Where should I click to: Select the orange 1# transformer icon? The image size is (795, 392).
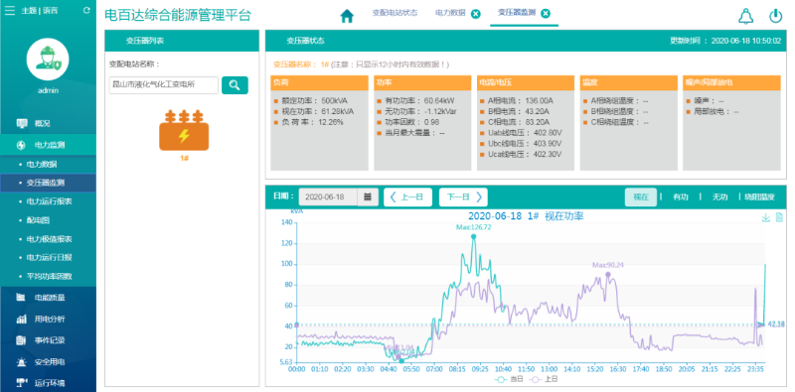pyautogui.click(x=184, y=131)
